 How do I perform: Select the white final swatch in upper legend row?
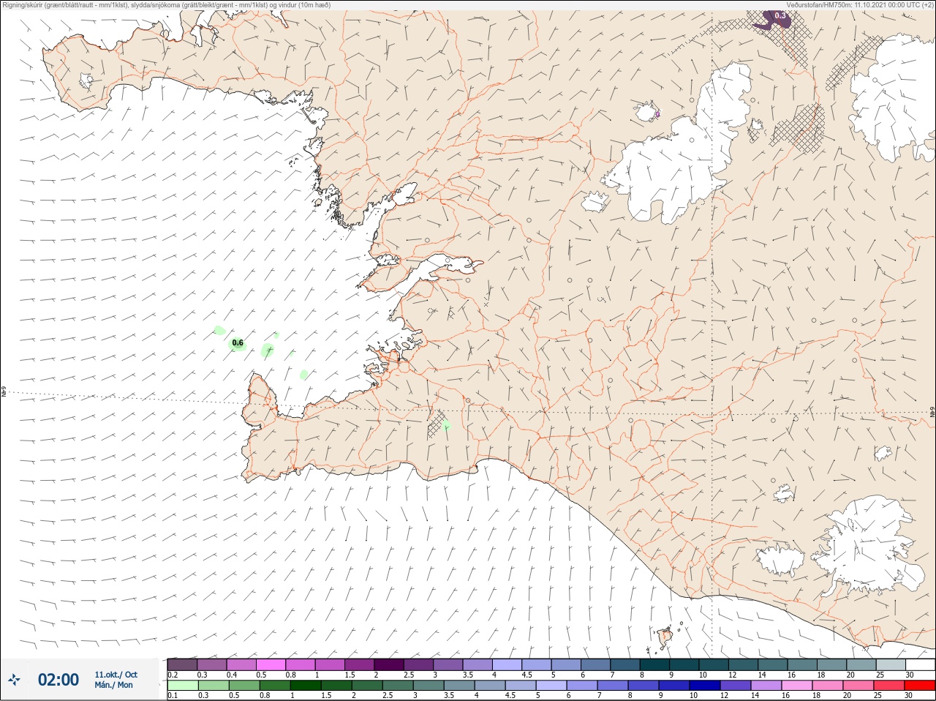[920, 664]
